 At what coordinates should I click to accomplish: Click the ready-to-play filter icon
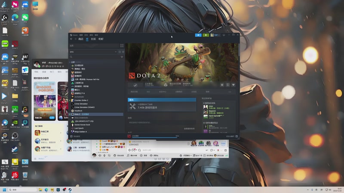(x=123, y=52)
